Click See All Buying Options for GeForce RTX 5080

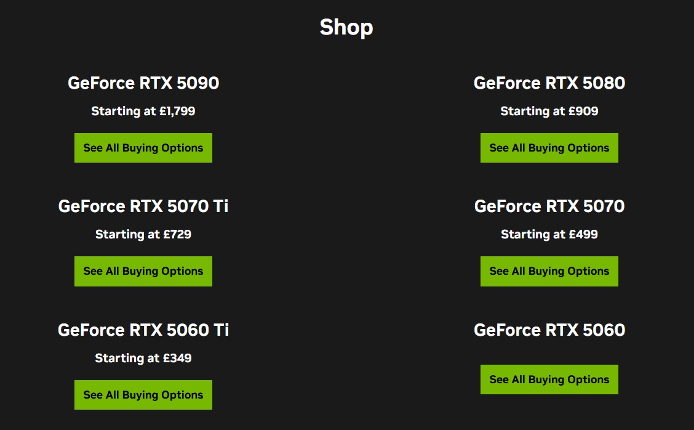(x=549, y=148)
